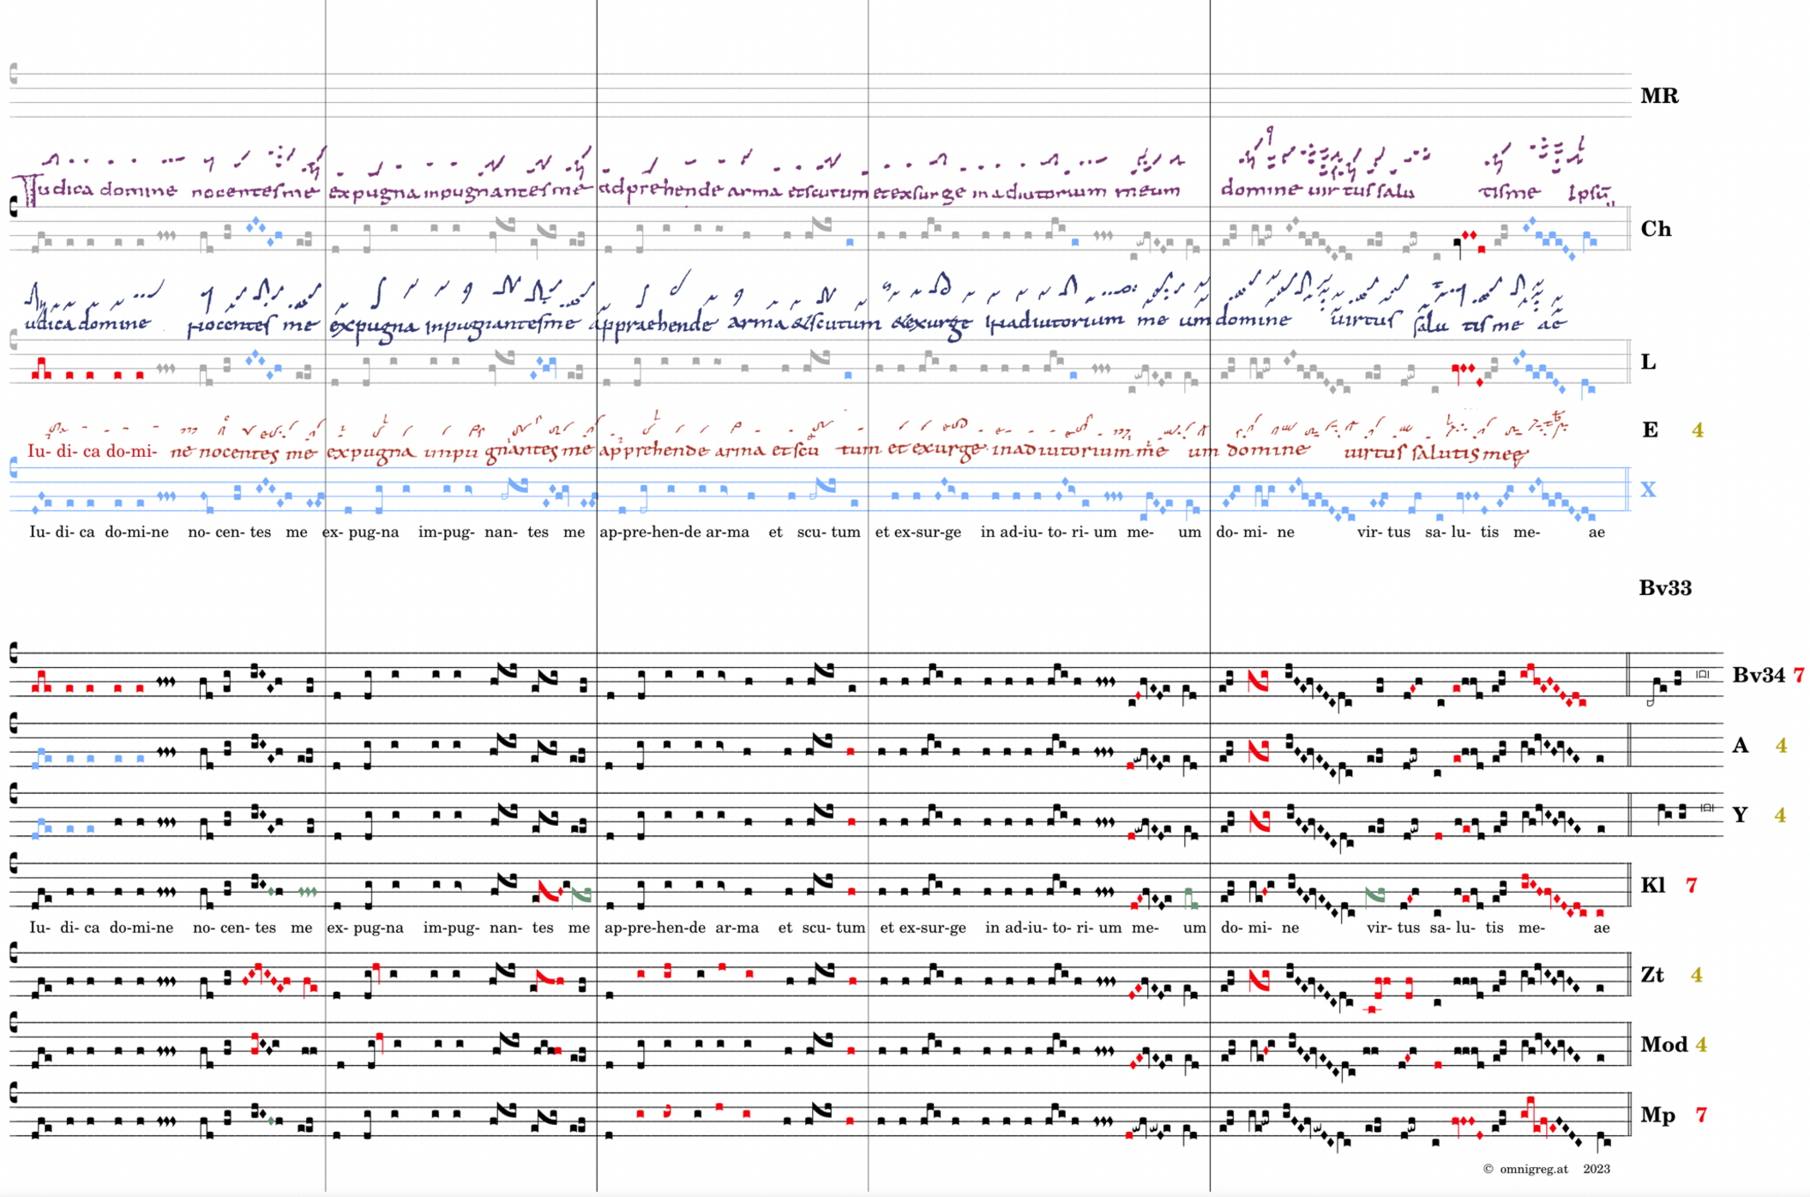This screenshot has width=1810, height=1197.
Task: Click the blue clef on the X staff
Action: coord(14,467)
